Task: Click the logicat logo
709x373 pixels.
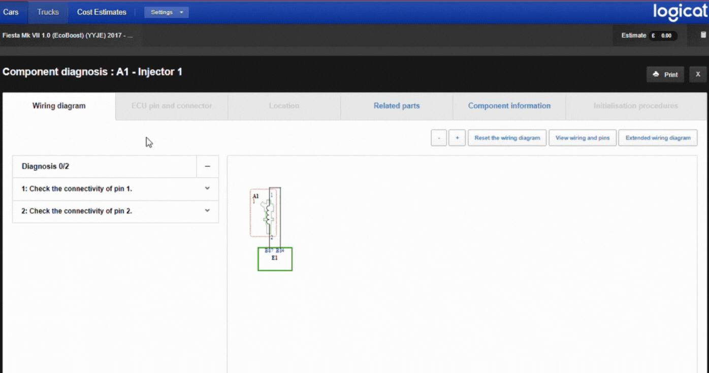Action: [x=680, y=12]
